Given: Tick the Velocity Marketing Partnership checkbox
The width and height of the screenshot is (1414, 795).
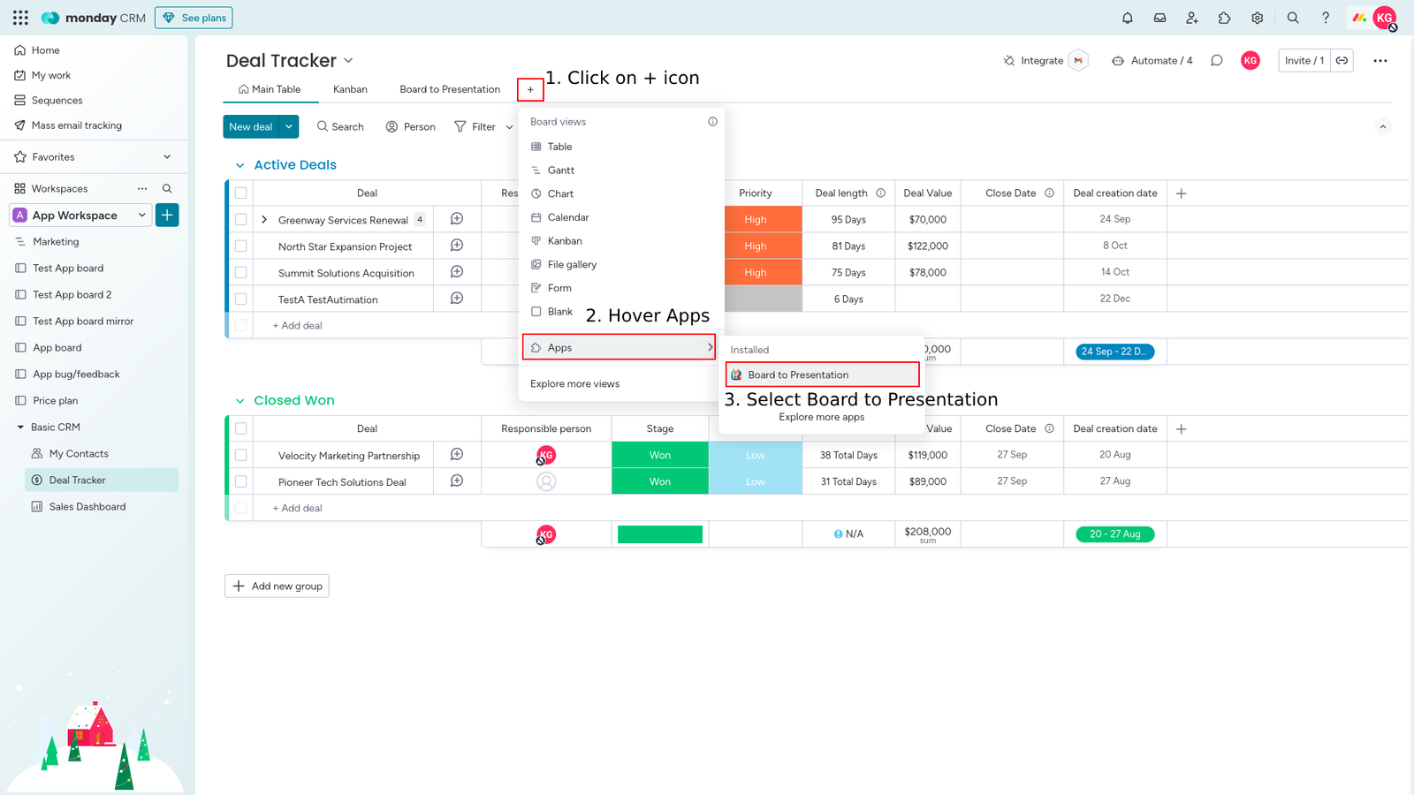Looking at the screenshot, I should pyautogui.click(x=240, y=455).
